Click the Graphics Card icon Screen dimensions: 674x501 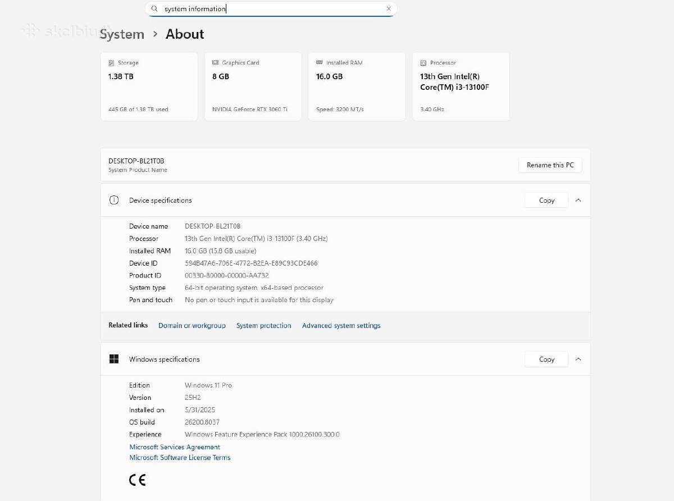(x=216, y=63)
